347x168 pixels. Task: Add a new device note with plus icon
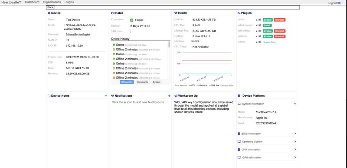click(x=106, y=96)
